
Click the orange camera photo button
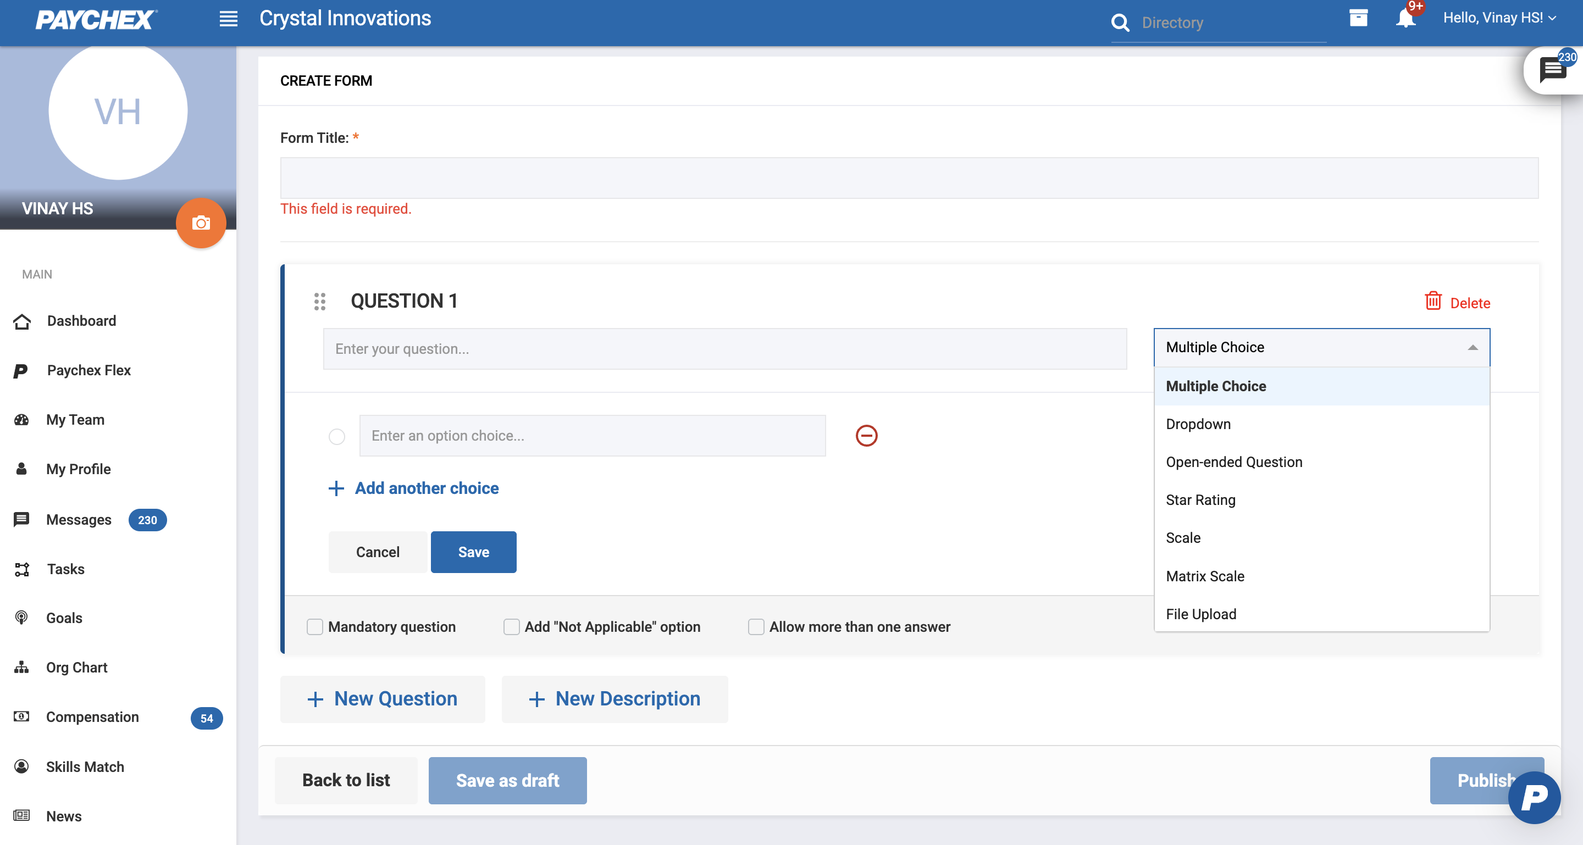(201, 223)
